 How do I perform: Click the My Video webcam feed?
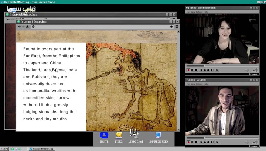pos(222,39)
